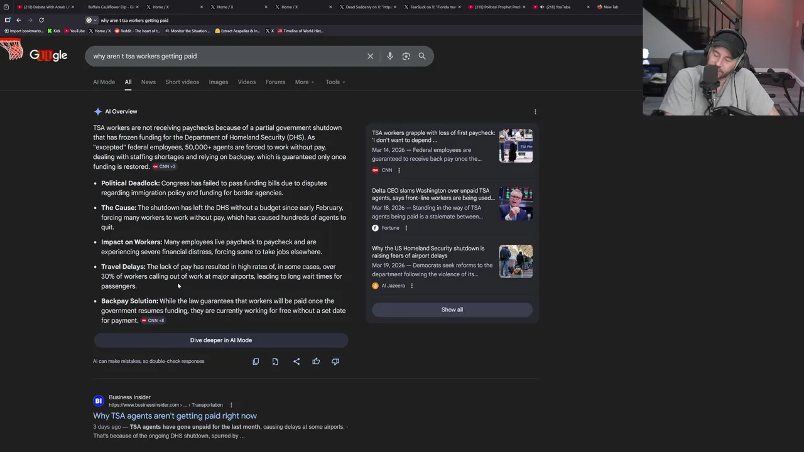Click the CNN article thumbnail image
The image size is (804, 452).
click(516, 146)
